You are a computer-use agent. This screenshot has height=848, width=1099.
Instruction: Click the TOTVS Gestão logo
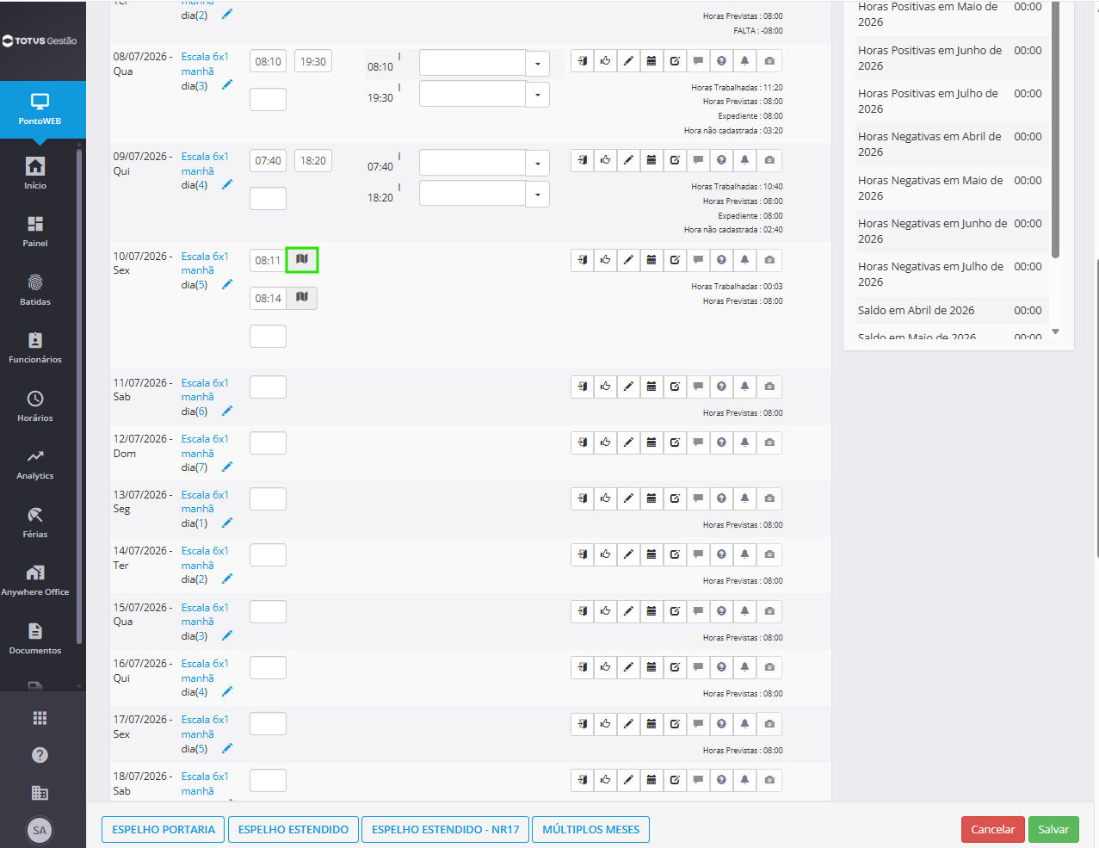pos(40,40)
